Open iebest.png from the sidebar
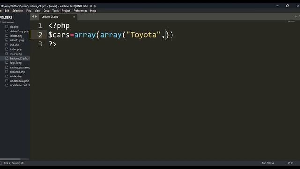The image size is (300, 169). [x=16, y=36]
